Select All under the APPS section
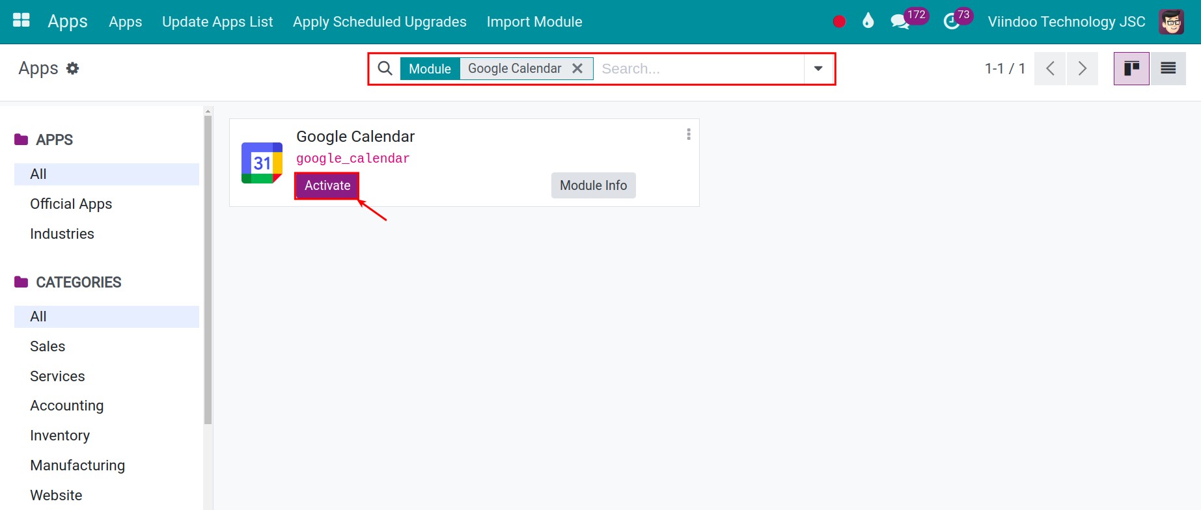 point(107,174)
